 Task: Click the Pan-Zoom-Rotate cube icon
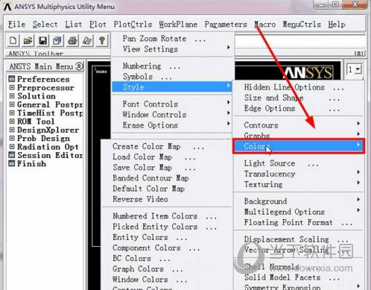click(x=57, y=40)
